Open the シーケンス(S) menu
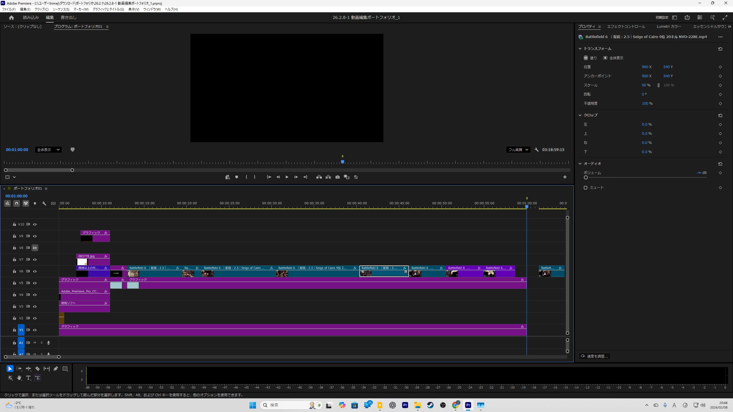This screenshot has height=412, width=733. coord(61,9)
